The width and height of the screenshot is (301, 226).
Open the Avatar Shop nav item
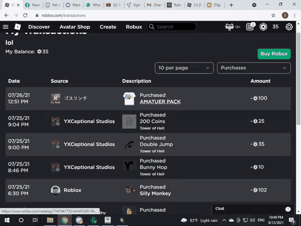75,27
